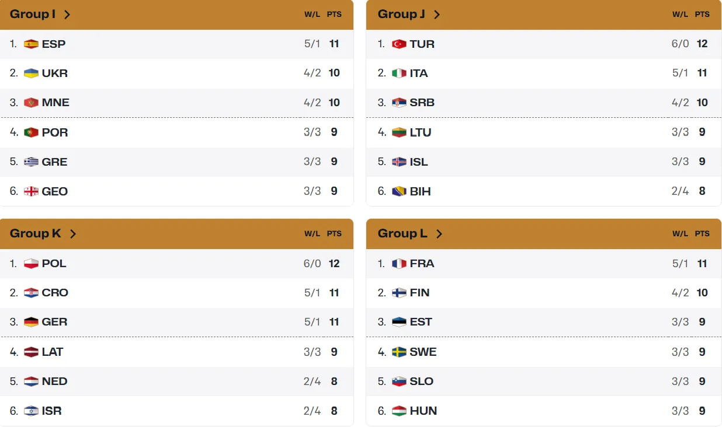Image resolution: width=722 pixels, height=427 pixels.
Task: Click the PTS column header in Group J
Action: [702, 14]
